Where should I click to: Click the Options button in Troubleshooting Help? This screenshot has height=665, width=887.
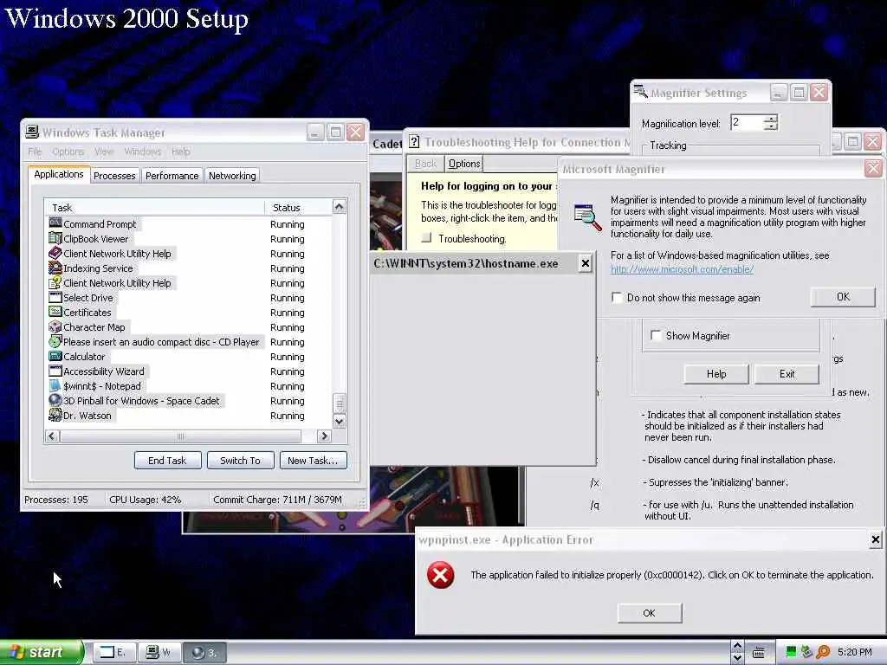[x=464, y=164]
